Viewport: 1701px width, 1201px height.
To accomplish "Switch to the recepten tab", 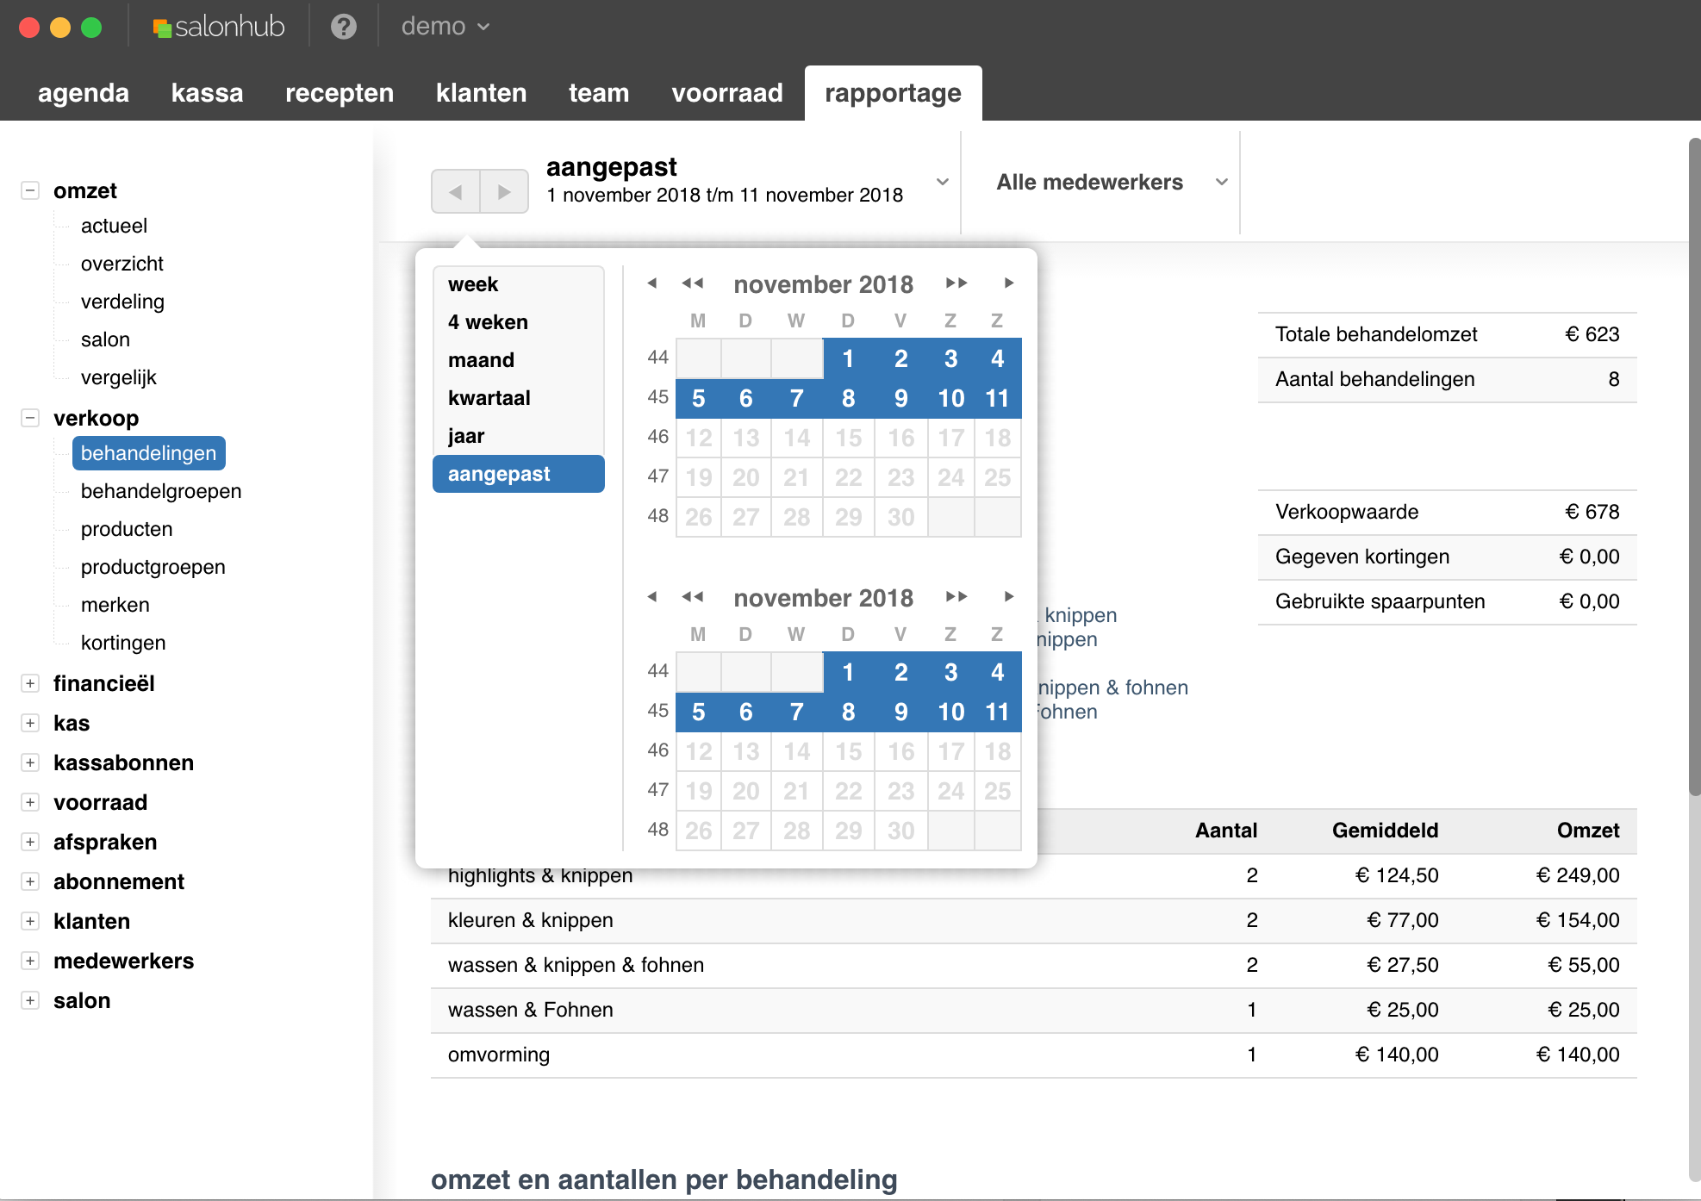I will (x=340, y=93).
